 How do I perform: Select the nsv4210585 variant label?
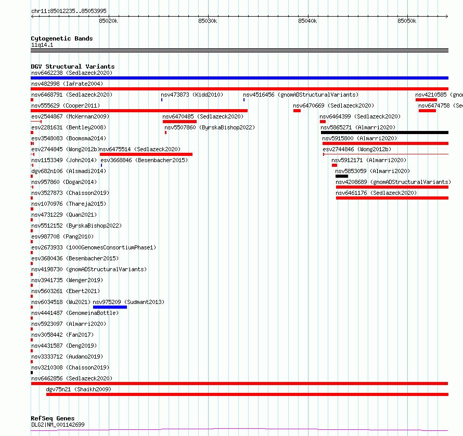point(439,95)
